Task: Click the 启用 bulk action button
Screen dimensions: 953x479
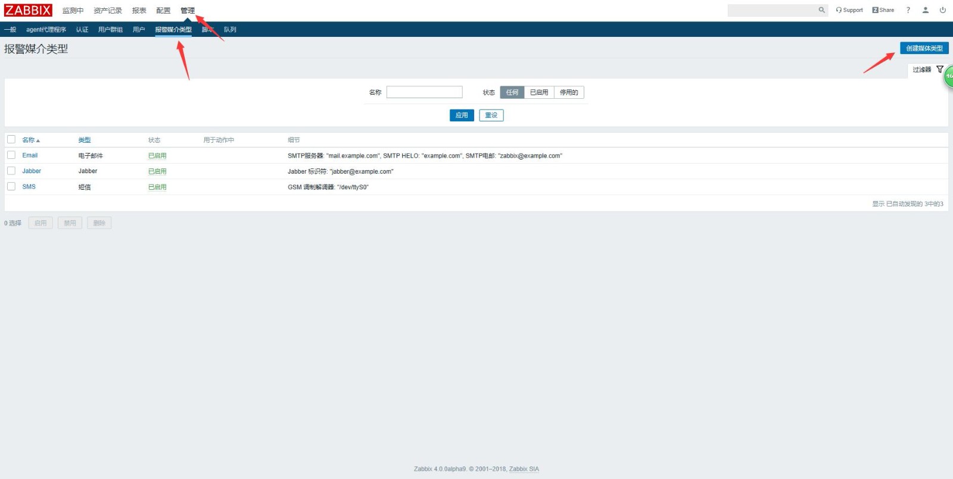Action: (41, 223)
